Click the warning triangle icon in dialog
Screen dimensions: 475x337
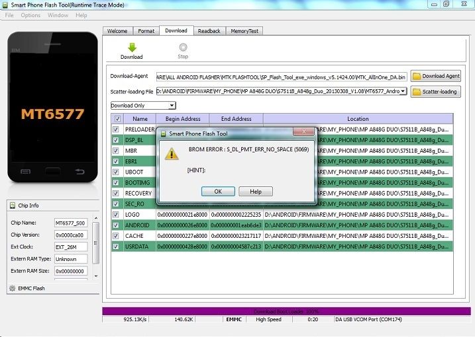172,154
